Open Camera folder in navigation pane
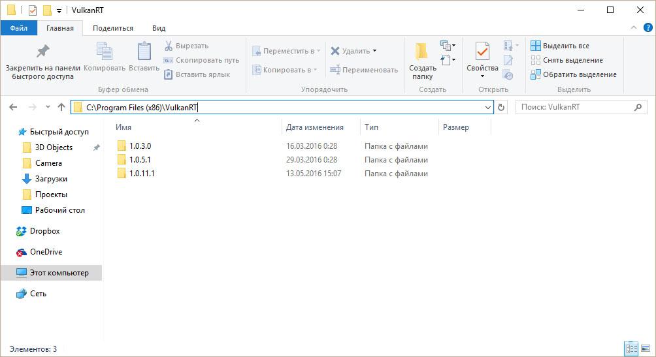 coord(48,163)
